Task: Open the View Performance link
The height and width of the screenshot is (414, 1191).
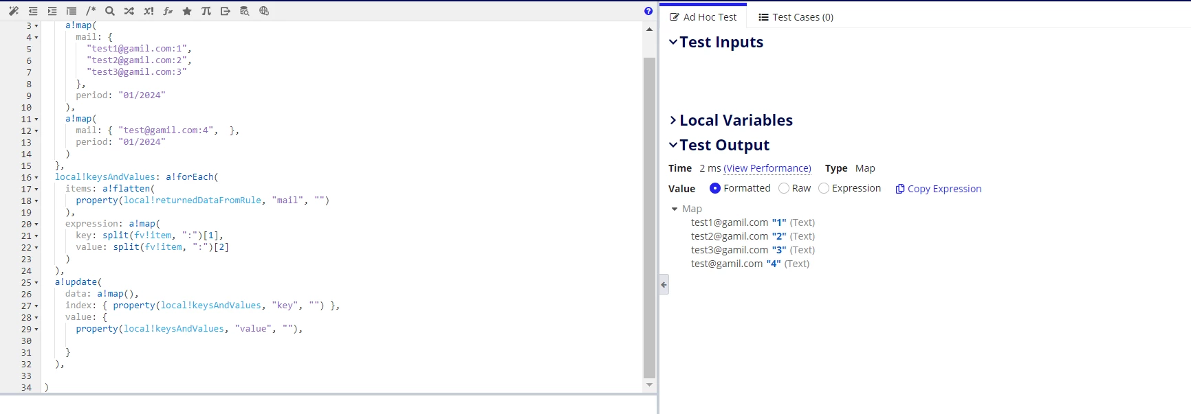Action: 767,168
